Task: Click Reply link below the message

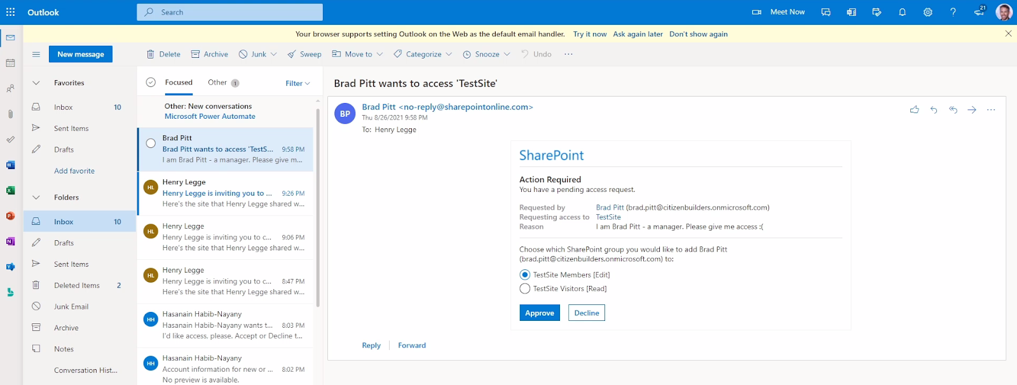Action: pyautogui.click(x=371, y=346)
